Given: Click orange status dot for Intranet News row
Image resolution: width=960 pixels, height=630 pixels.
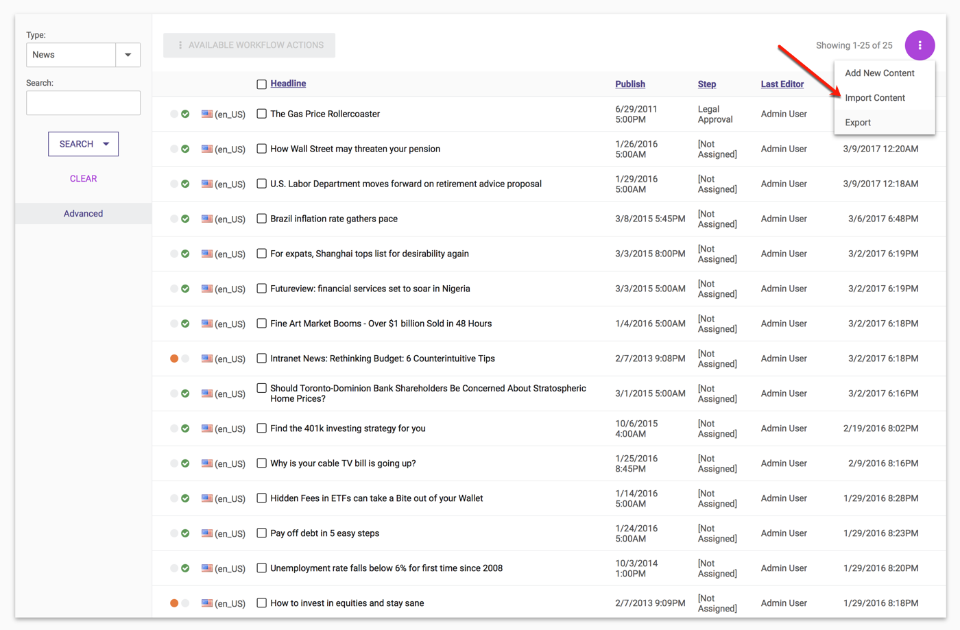Looking at the screenshot, I should point(174,359).
